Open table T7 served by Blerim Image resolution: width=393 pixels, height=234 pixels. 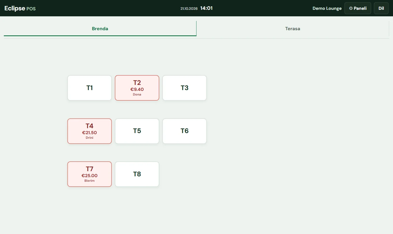(x=90, y=174)
